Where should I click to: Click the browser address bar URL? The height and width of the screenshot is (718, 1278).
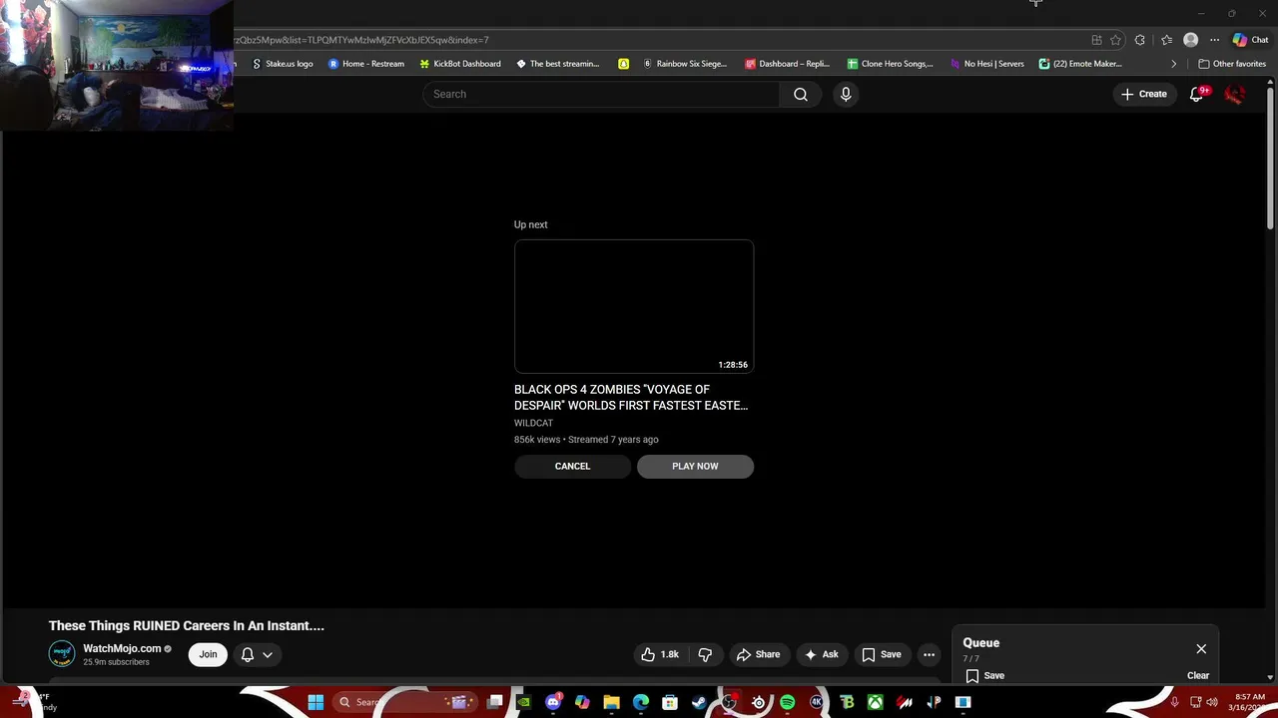[361, 40]
